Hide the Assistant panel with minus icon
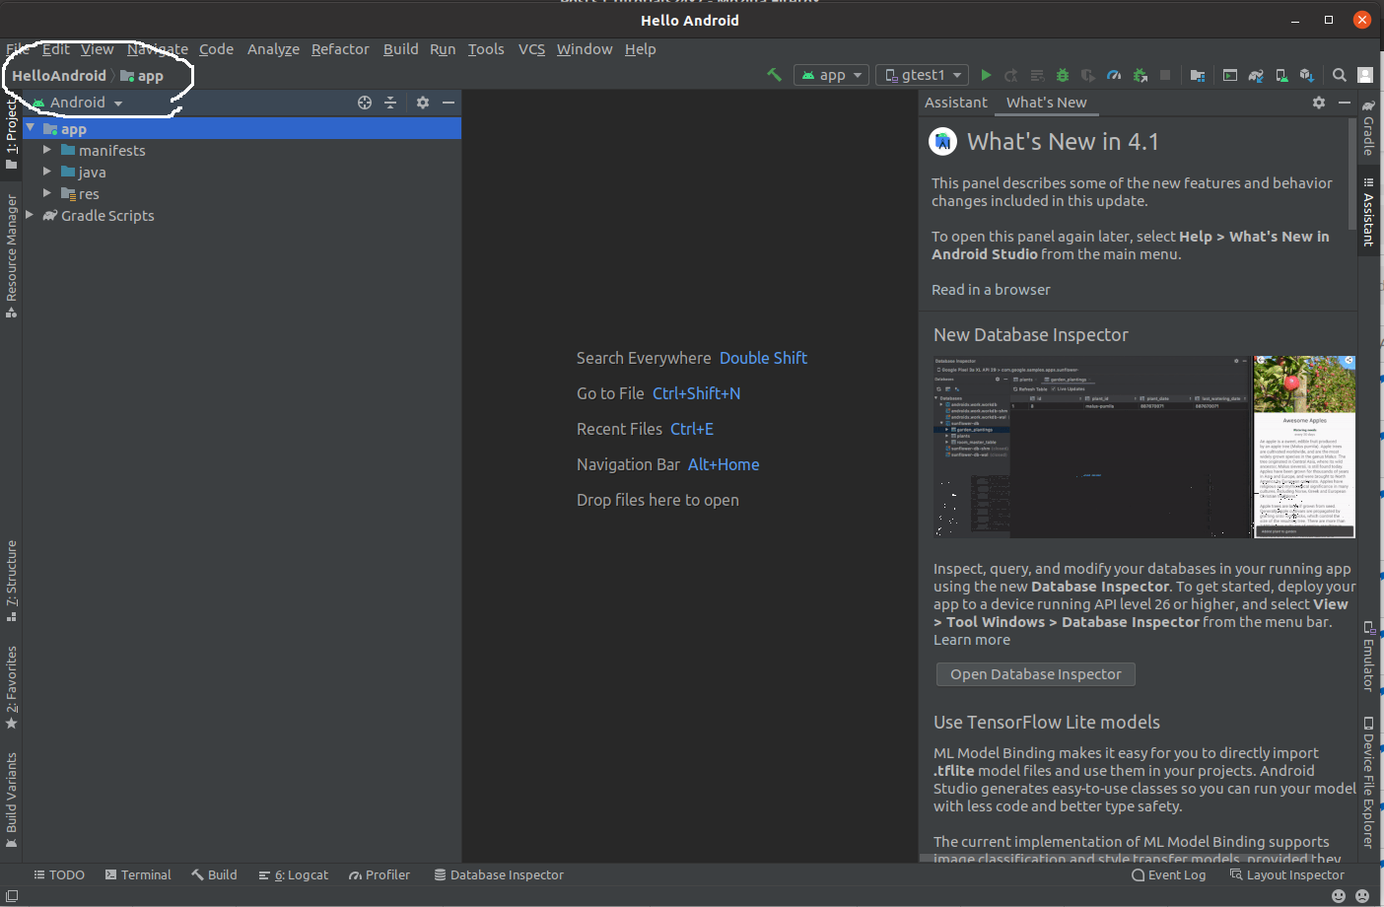This screenshot has height=907, width=1384. click(x=1345, y=103)
